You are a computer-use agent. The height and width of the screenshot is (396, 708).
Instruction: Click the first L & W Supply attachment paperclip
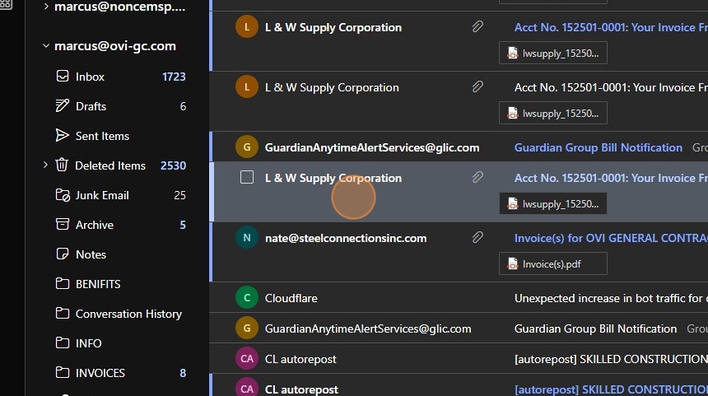(x=477, y=26)
